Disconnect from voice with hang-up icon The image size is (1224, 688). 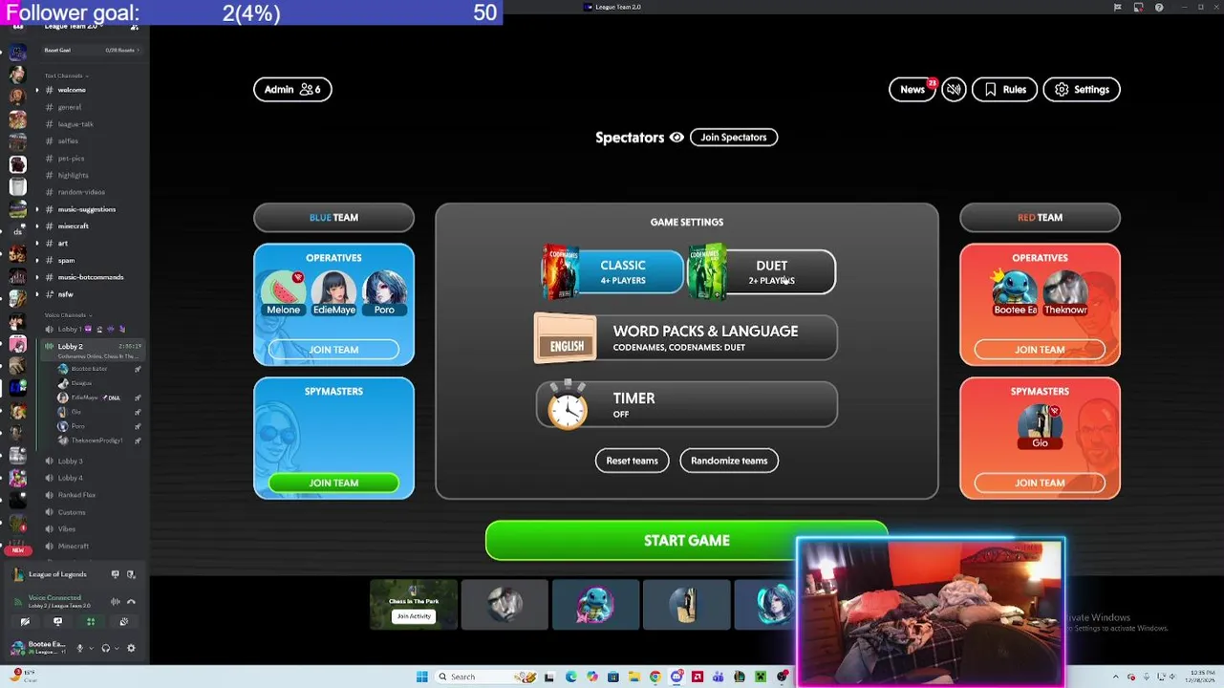[131, 602]
